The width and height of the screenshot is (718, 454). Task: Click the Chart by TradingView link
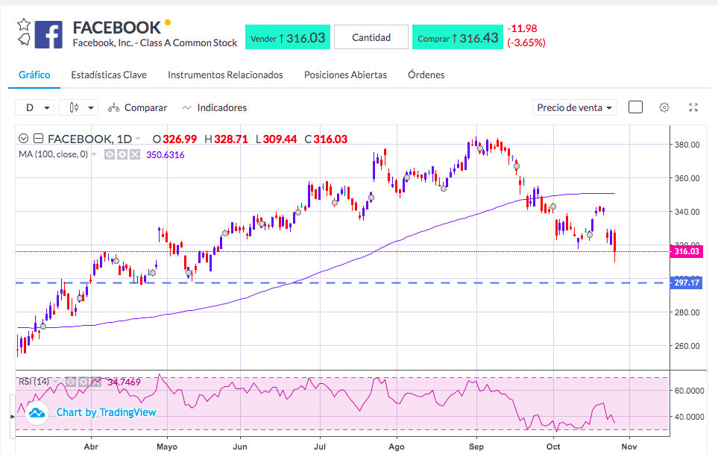pyautogui.click(x=106, y=412)
